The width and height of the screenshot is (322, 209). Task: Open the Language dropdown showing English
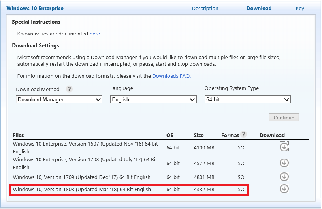[x=153, y=100]
